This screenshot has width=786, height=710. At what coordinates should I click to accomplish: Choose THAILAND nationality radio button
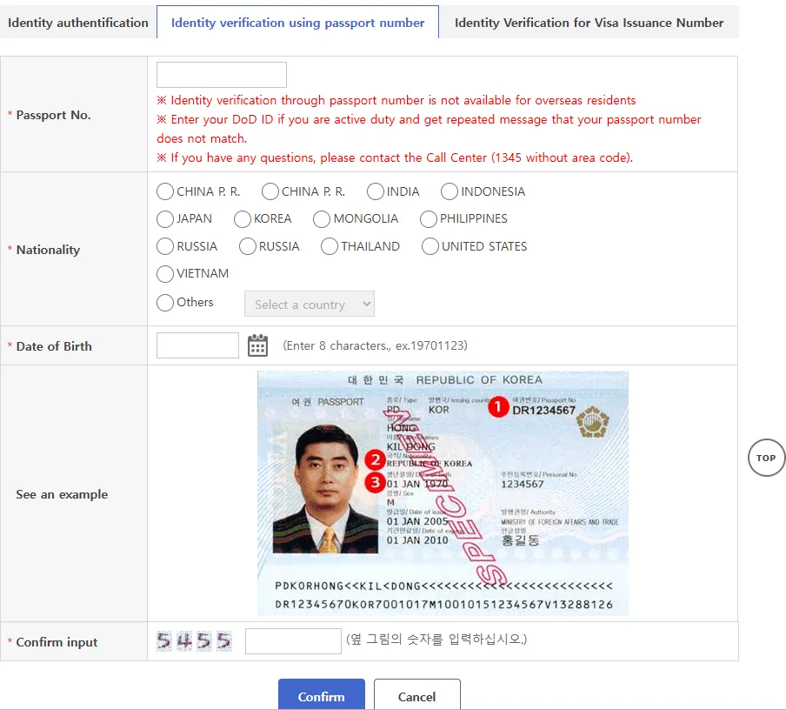(x=330, y=246)
